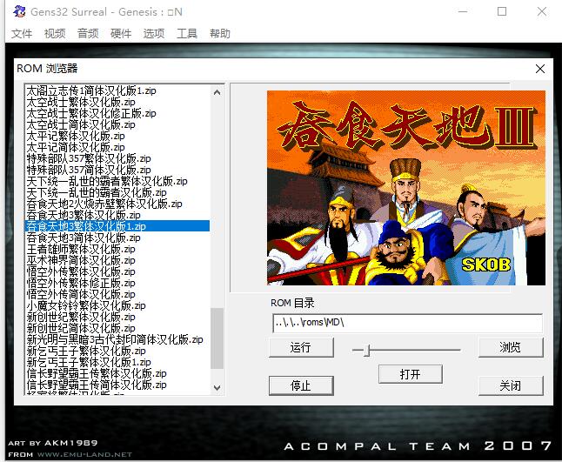Click the 打开 button

coord(411,373)
